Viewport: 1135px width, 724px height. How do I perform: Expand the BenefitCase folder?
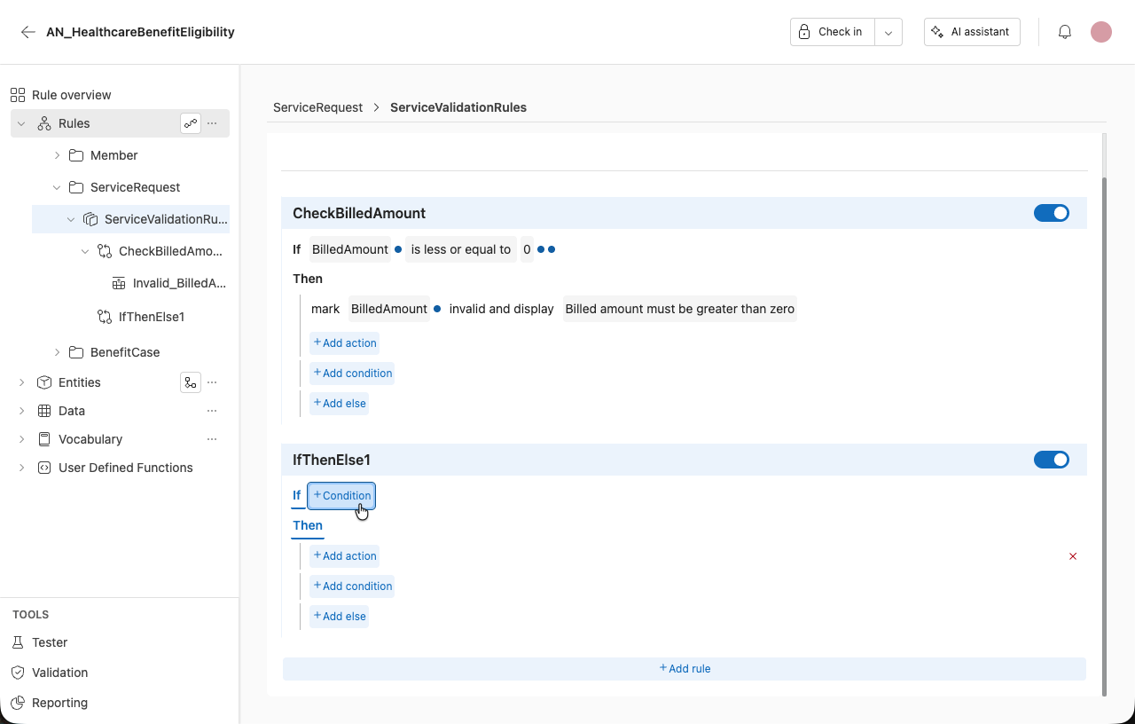pyautogui.click(x=57, y=352)
